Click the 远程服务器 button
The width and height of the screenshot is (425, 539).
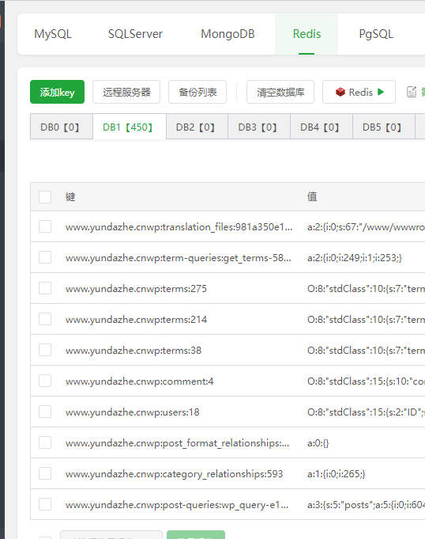point(126,92)
